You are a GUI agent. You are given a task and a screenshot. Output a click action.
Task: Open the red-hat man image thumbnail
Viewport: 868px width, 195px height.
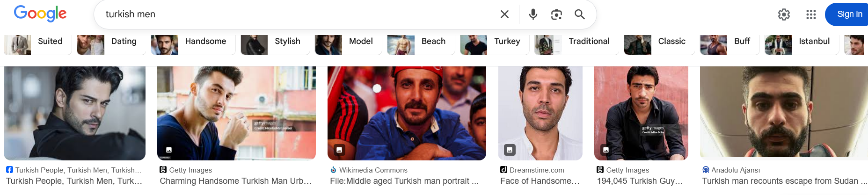(x=407, y=113)
